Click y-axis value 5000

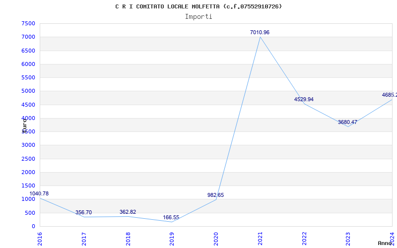[28, 91]
